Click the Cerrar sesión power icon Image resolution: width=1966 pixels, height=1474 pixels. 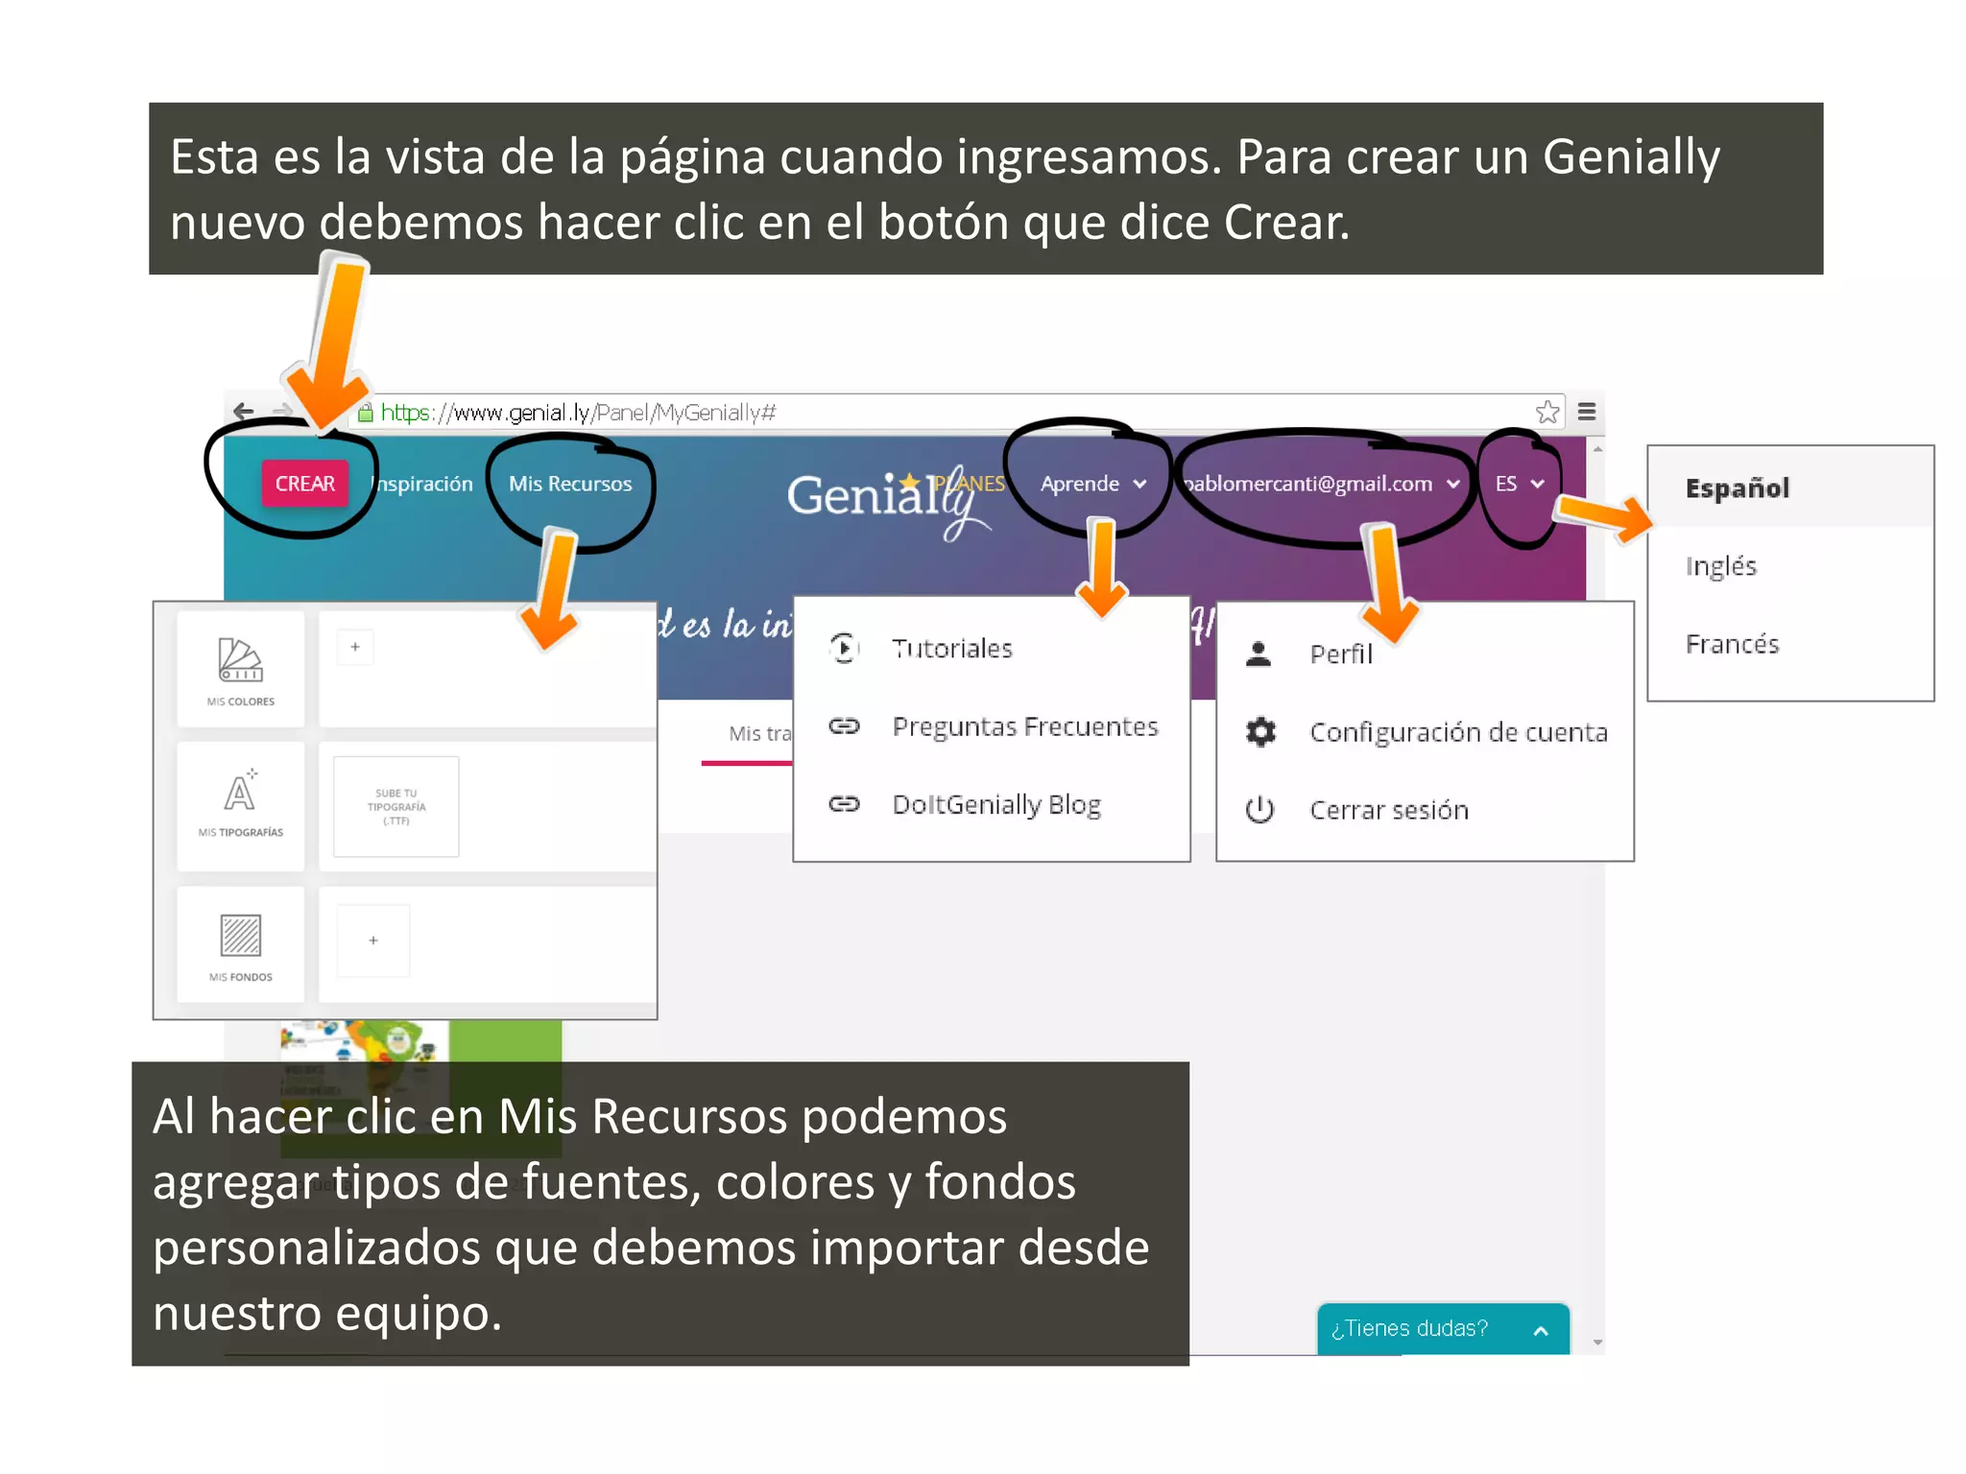(1259, 810)
